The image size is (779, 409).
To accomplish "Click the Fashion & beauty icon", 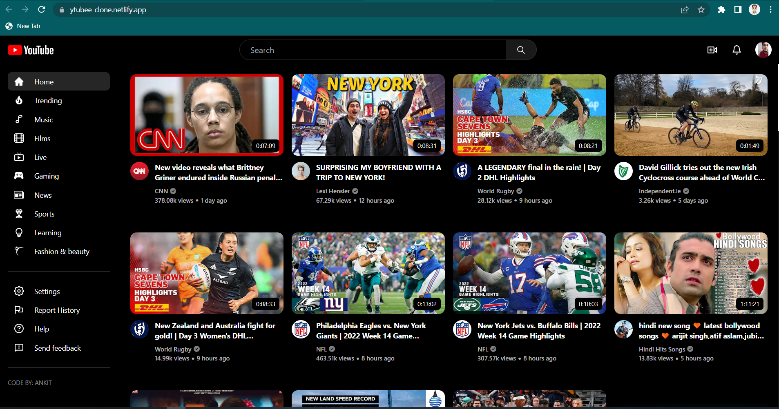I will tap(19, 251).
